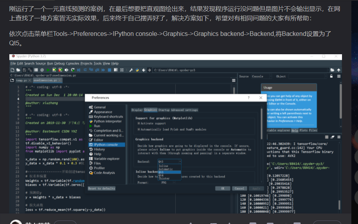358x224 pixels.
Task: Open the Backend combo box showing Qt5
Action: (x=169, y=162)
